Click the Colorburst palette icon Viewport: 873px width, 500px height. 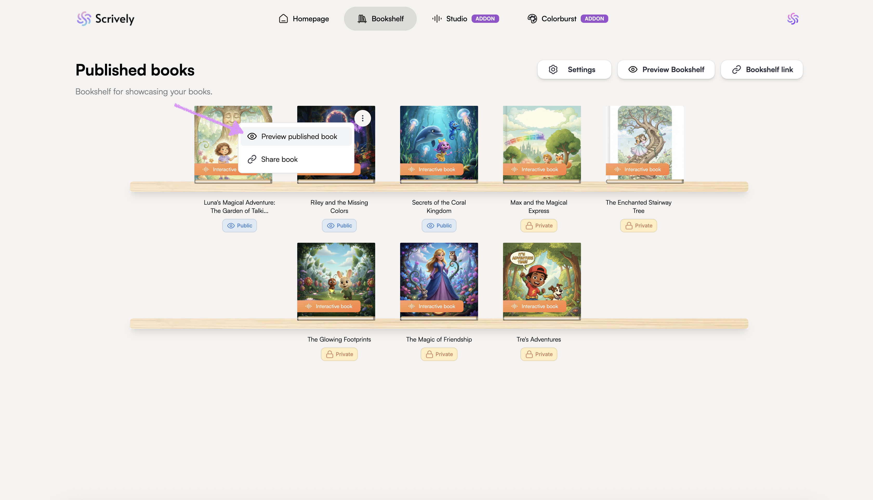coord(532,19)
